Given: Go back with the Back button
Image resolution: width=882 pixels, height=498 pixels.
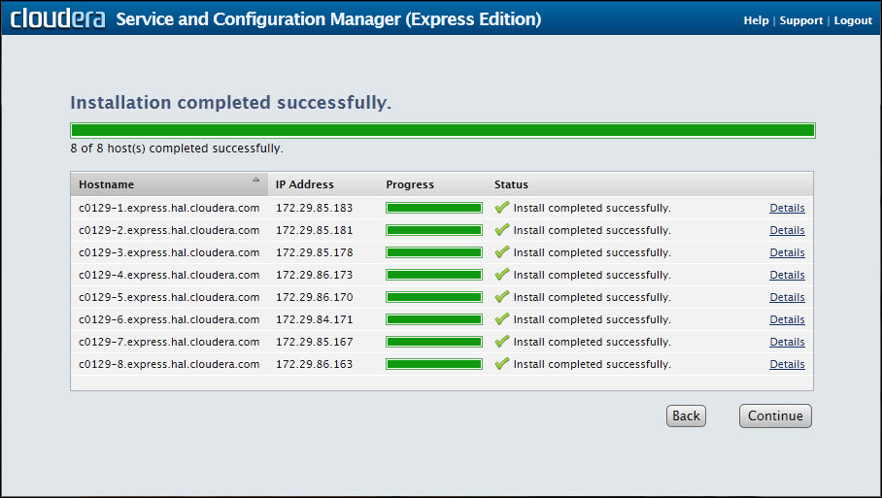Looking at the screenshot, I should coord(686,415).
